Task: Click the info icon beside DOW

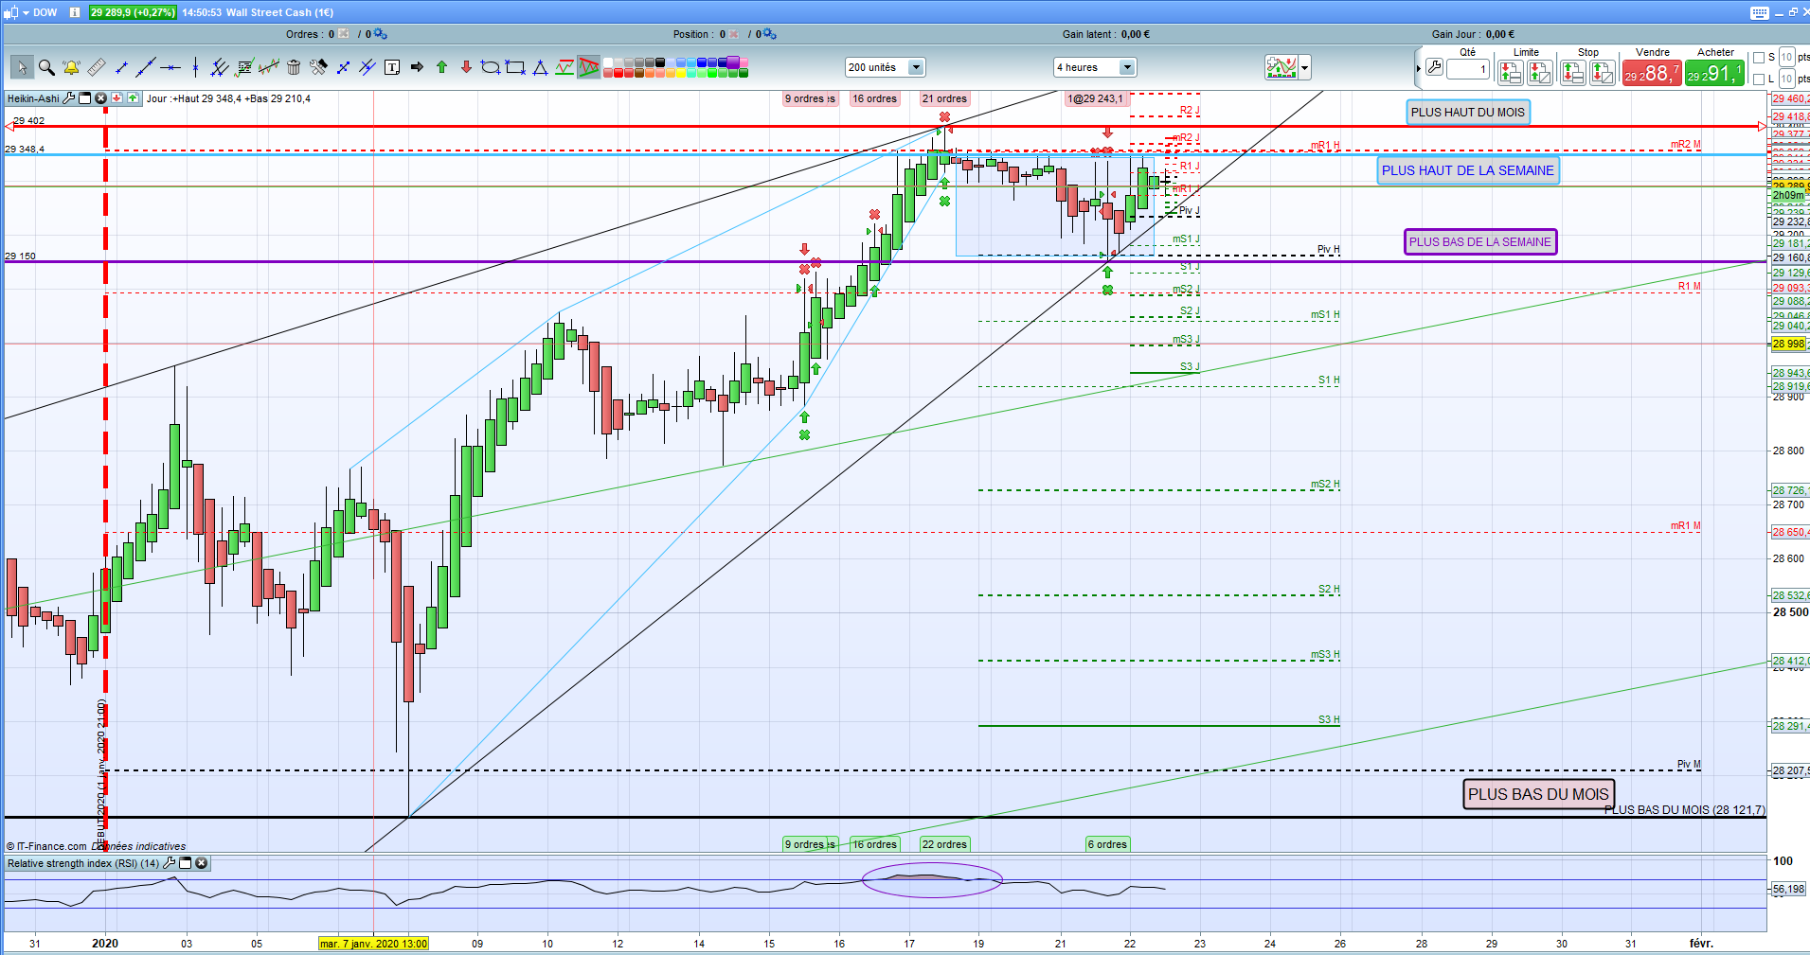Action: 74,12
